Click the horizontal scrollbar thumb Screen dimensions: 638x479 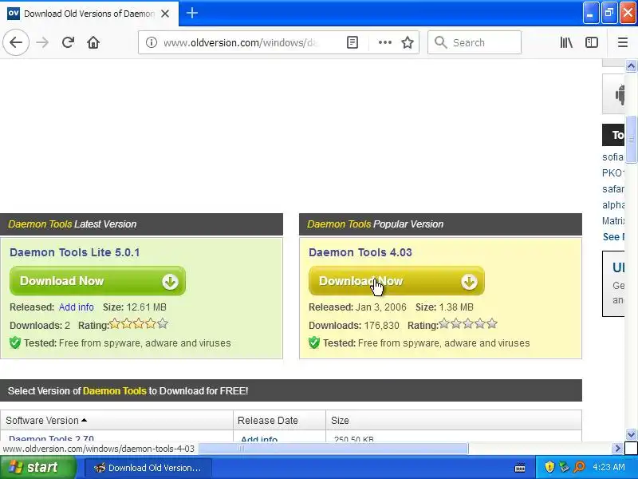333,449
